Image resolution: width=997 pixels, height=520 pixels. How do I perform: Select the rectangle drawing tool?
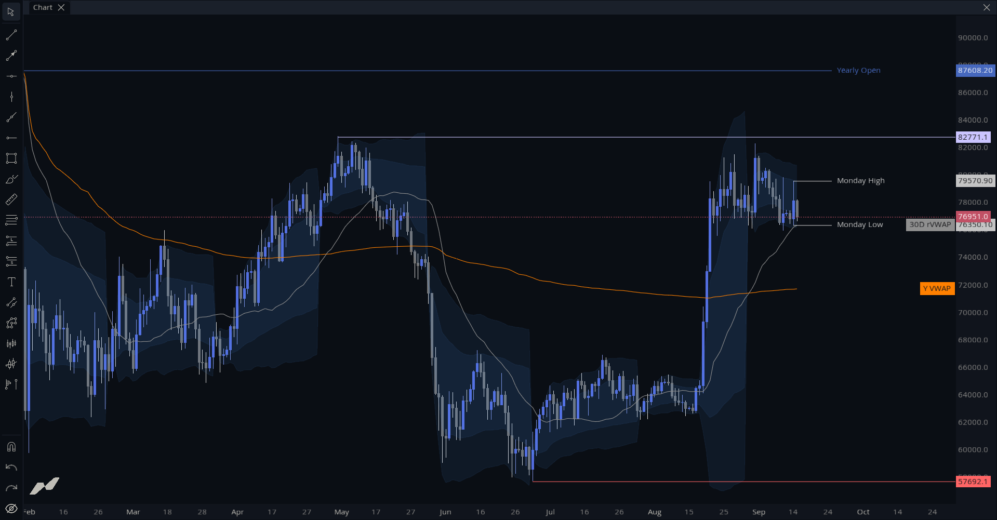click(11, 158)
